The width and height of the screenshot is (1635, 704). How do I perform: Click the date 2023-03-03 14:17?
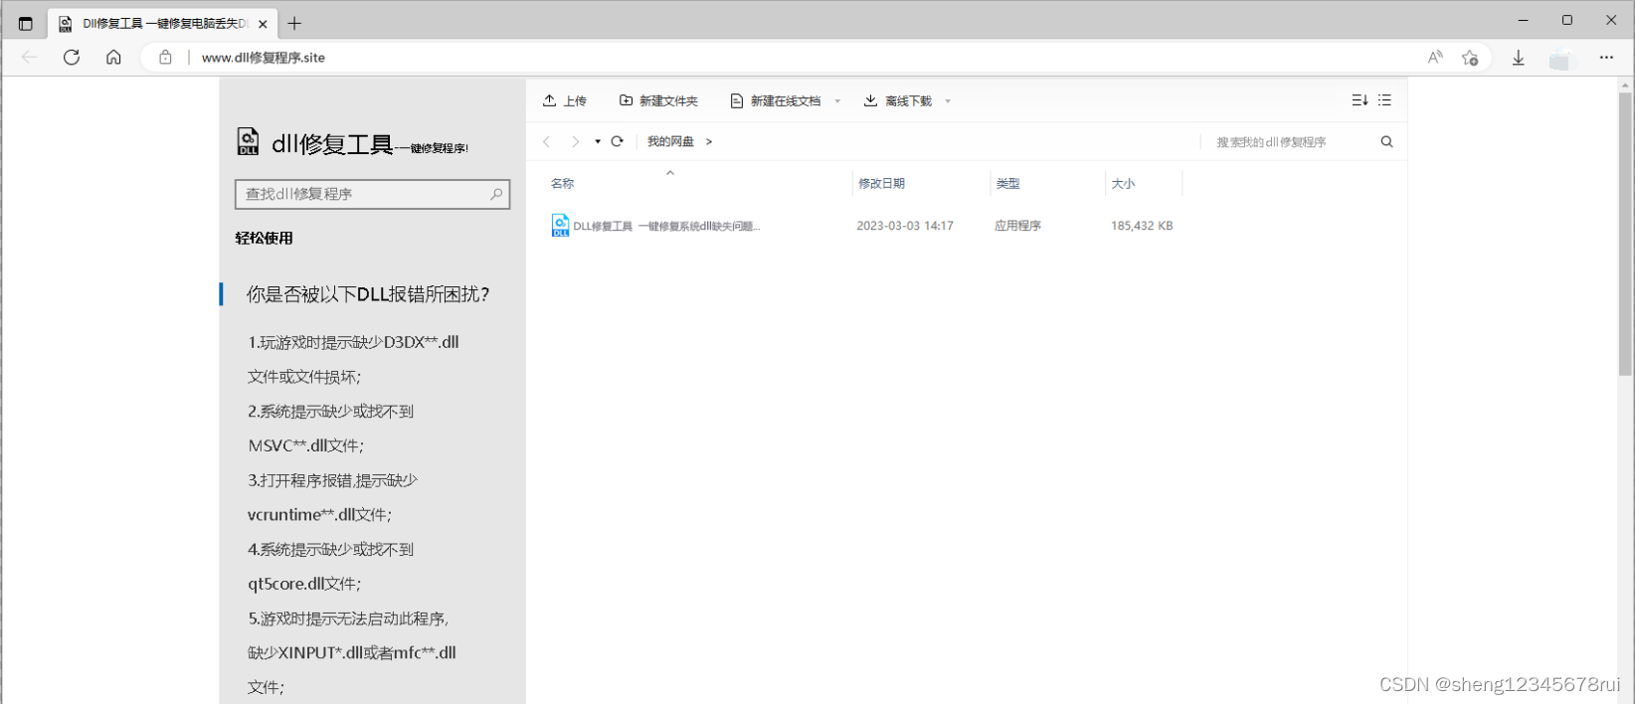pyautogui.click(x=905, y=226)
